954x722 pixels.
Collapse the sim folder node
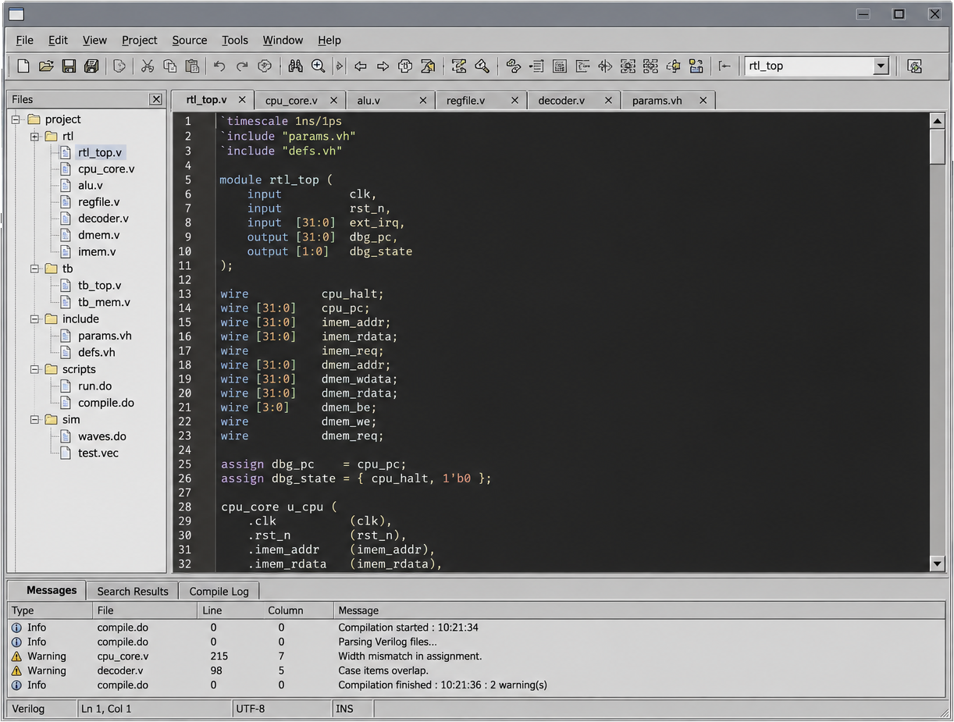(x=34, y=420)
